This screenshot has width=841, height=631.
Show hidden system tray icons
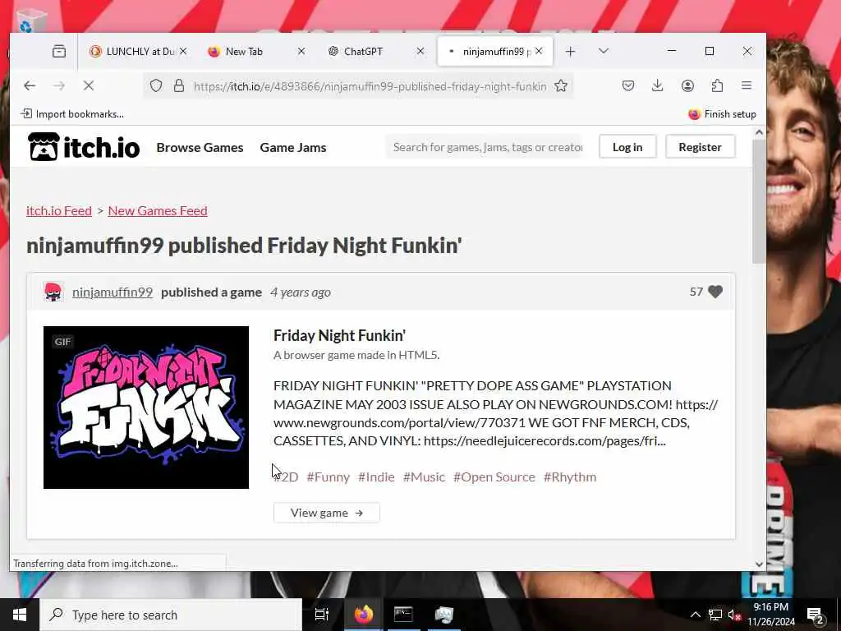(695, 615)
